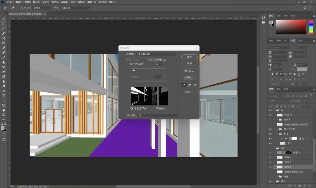The image size is (316, 188).
Task: Select the 选择范围(E) radio button
Action: (132, 108)
